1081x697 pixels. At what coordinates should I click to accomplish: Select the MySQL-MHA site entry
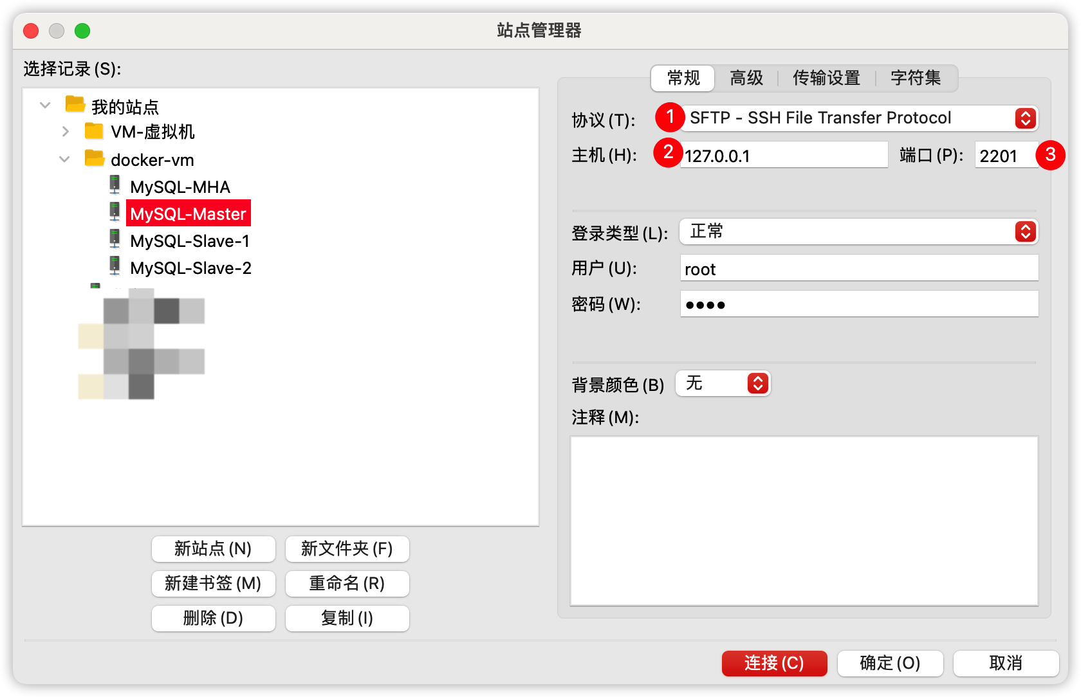(x=180, y=186)
